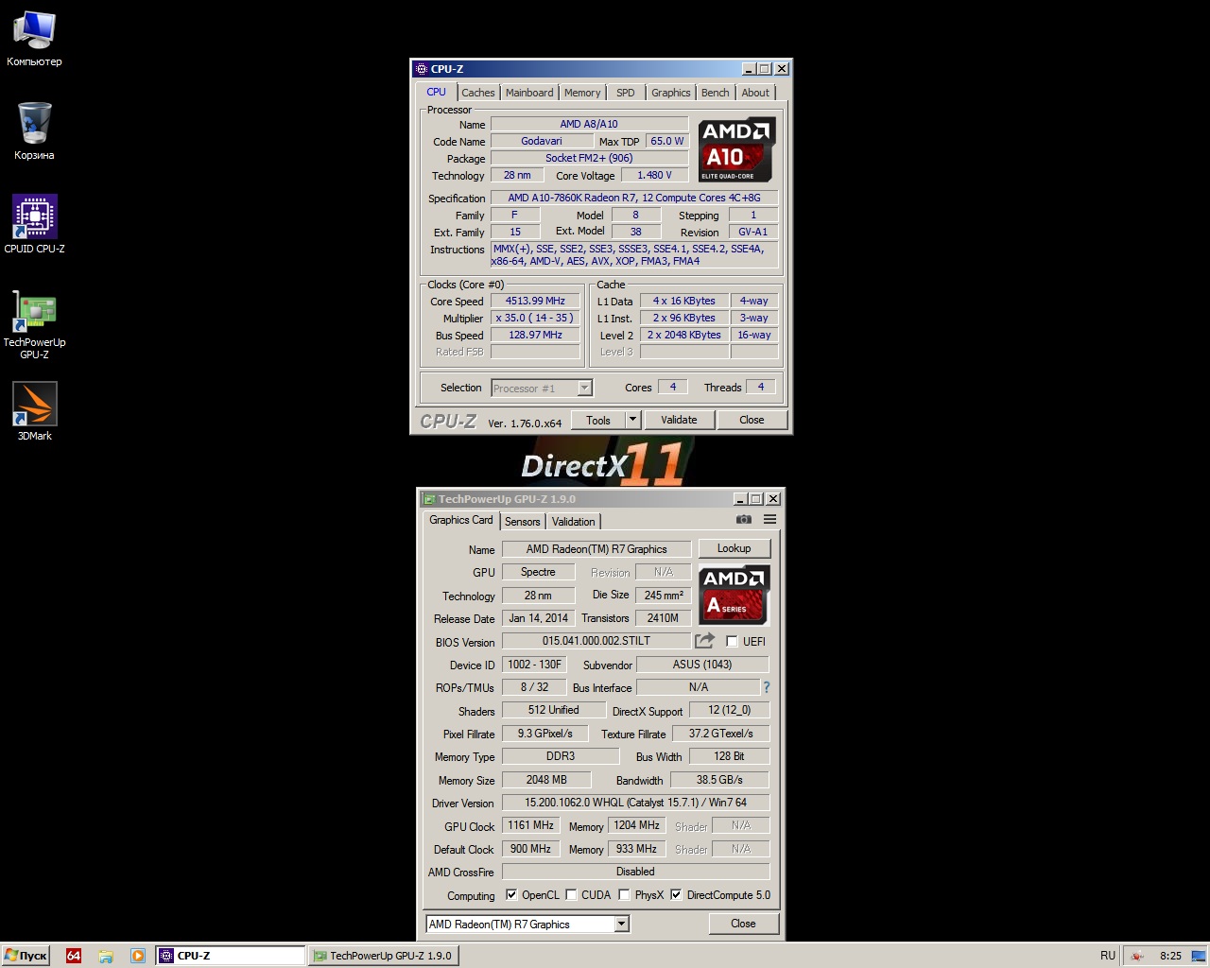The image size is (1210, 968).
Task: Click the Release Date value Jan 14, 2014
Action: tap(539, 618)
